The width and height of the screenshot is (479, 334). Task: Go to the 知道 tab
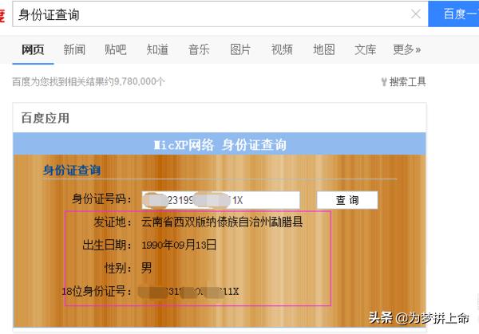click(157, 49)
